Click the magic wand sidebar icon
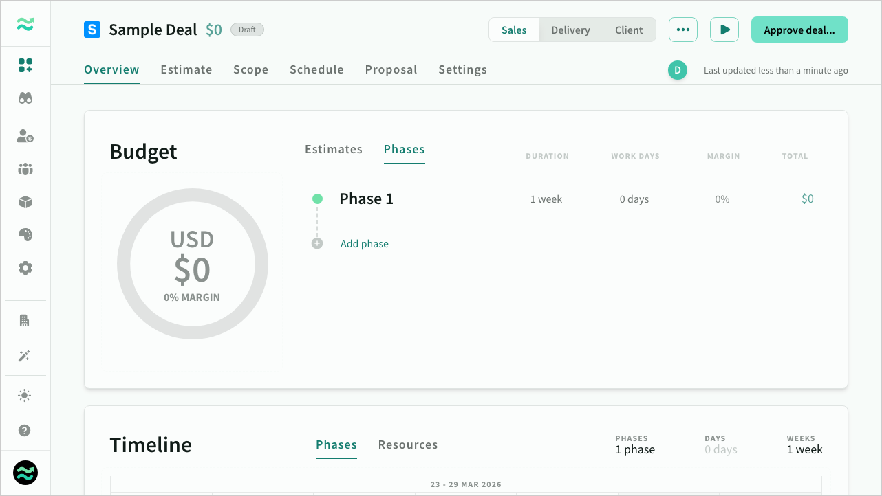The width and height of the screenshot is (882, 496). click(x=25, y=356)
